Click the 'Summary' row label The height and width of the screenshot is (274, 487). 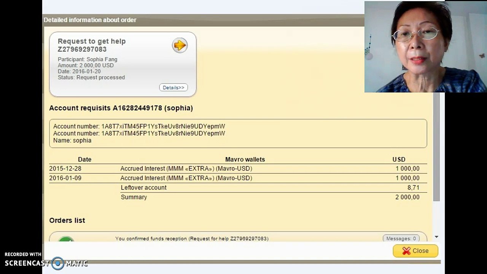point(134,197)
